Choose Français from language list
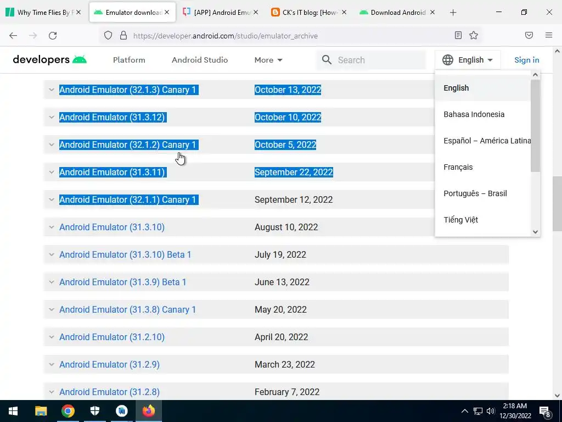The width and height of the screenshot is (562, 422). point(482,167)
